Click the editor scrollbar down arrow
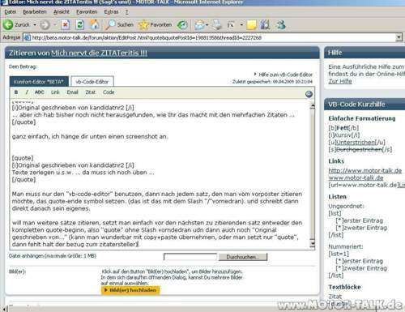The height and width of the screenshot is (312, 405). [x=313, y=244]
